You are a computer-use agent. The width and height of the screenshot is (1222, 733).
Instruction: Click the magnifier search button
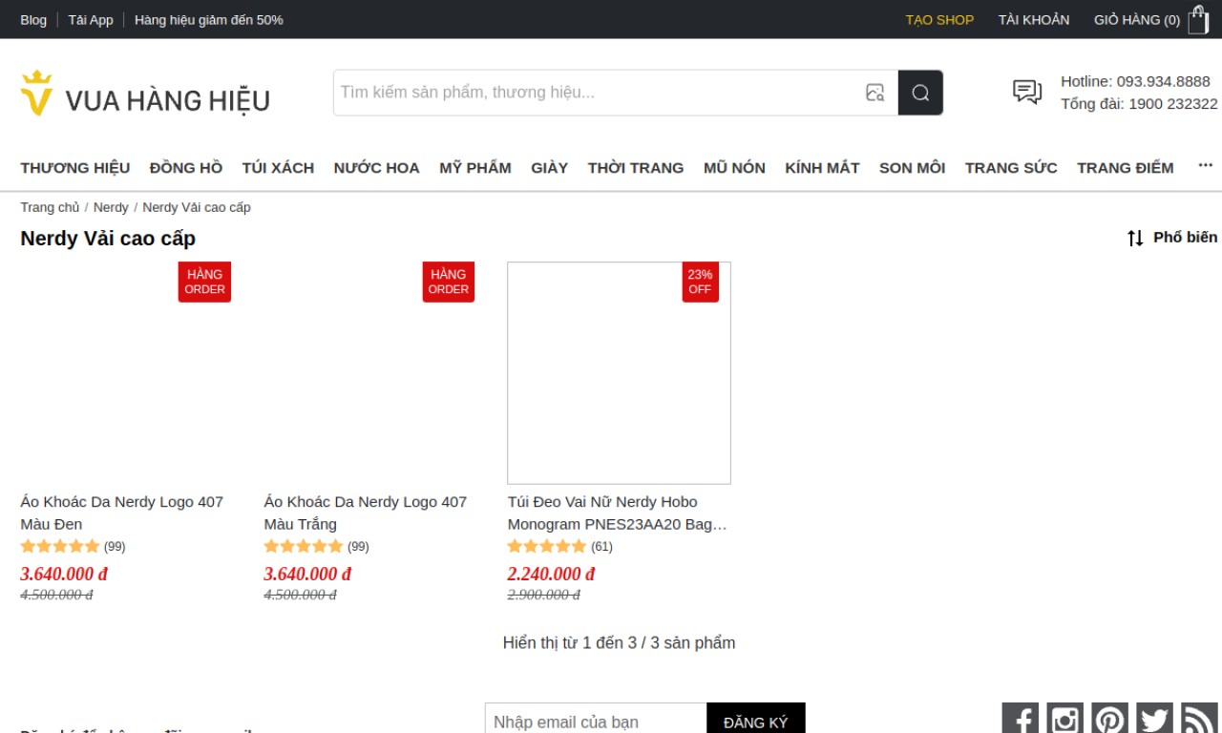click(x=920, y=93)
